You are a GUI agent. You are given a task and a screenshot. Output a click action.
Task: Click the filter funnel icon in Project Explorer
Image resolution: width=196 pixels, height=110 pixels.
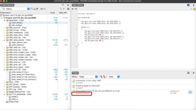click(x=64, y=9)
